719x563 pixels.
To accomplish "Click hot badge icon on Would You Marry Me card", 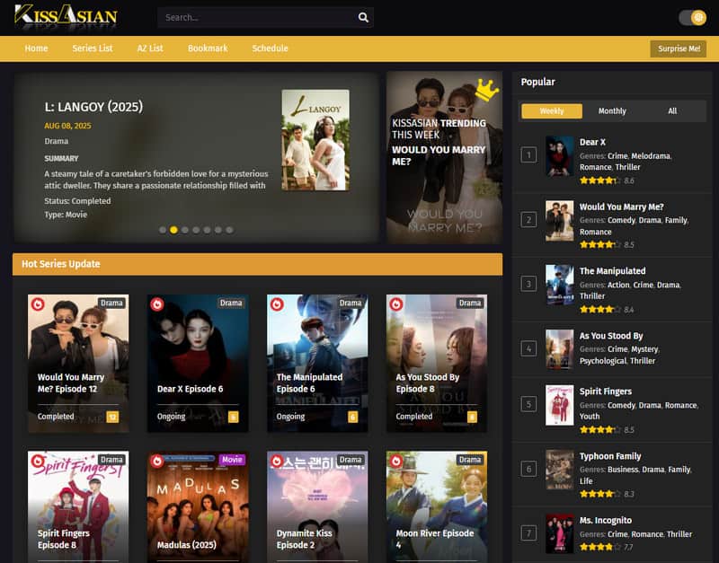I will tap(38, 304).
